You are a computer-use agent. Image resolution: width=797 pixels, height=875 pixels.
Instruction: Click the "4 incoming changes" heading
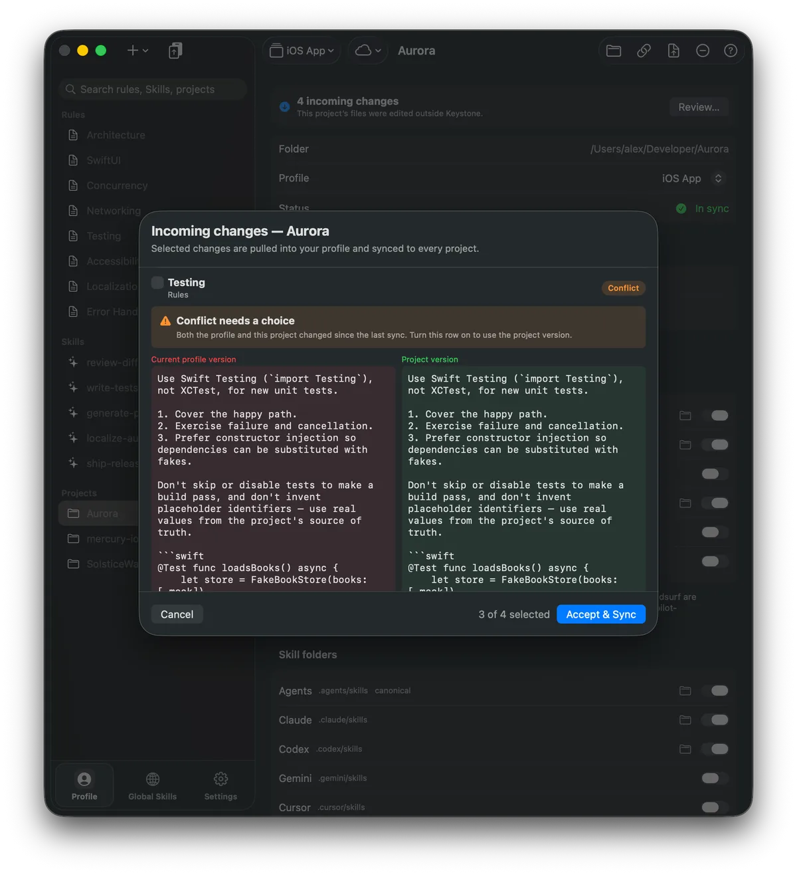(x=347, y=101)
